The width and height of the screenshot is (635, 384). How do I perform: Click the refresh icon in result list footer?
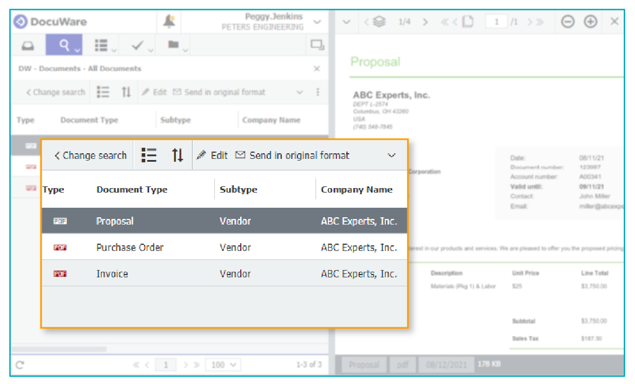(x=20, y=365)
